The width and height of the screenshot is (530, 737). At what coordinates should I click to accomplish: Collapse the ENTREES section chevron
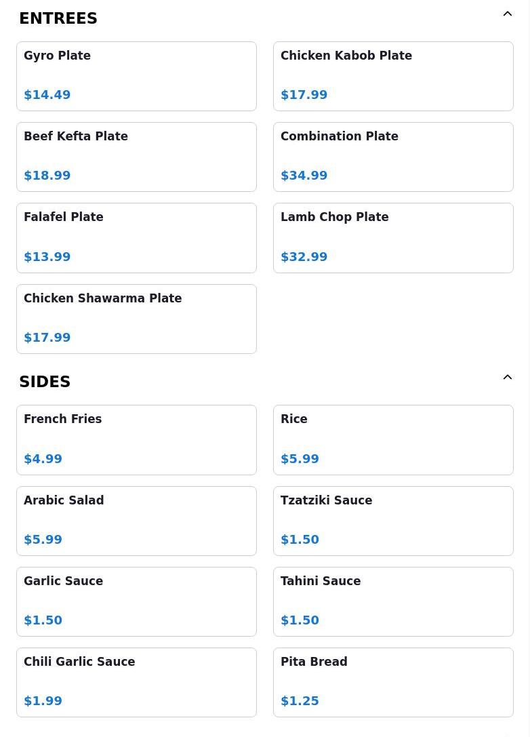508,14
